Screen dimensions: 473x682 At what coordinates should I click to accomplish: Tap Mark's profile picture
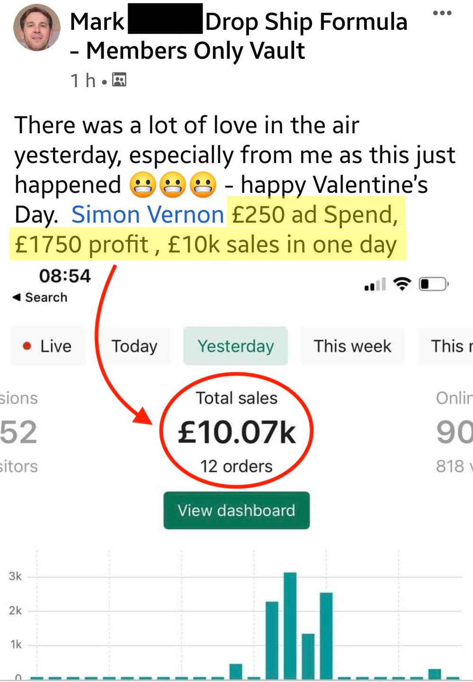point(37,27)
